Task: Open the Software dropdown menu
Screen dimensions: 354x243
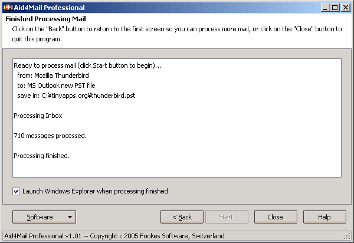Action: (43, 217)
